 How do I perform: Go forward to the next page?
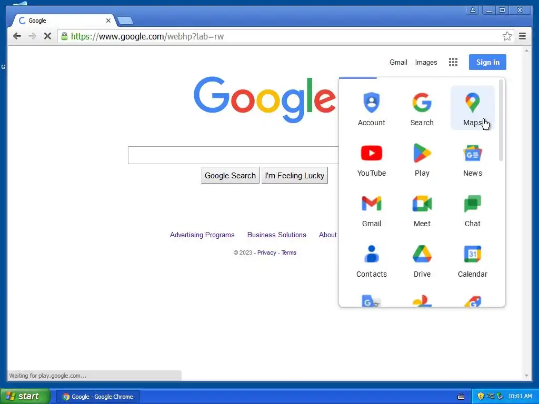(32, 36)
